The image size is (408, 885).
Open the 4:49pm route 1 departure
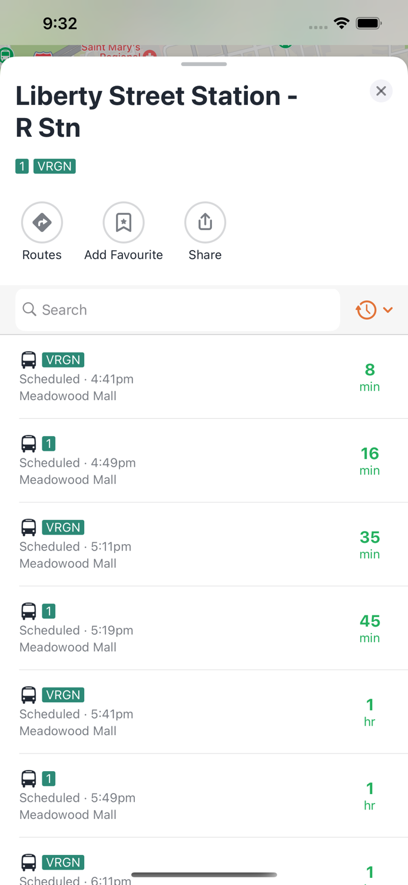click(x=204, y=461)
